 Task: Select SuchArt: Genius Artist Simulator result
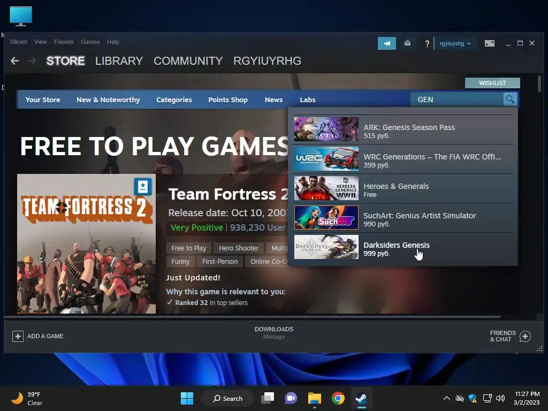404,217
